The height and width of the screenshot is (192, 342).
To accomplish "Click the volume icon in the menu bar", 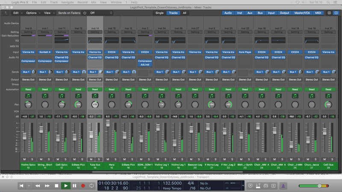I will point(304,3).
